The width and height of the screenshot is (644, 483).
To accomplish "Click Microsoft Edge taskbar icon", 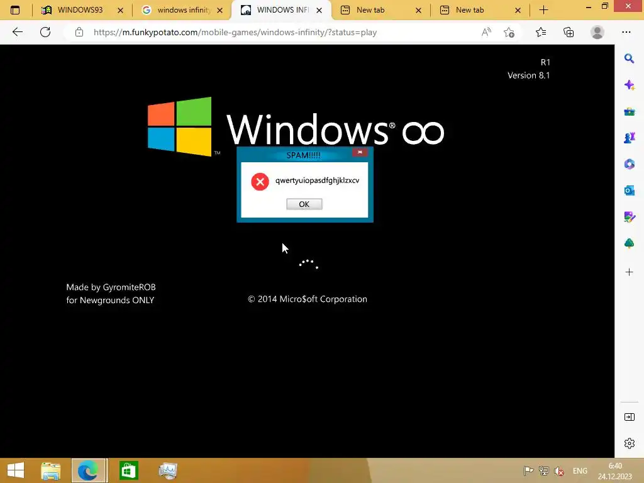I will tap(89, 470).
